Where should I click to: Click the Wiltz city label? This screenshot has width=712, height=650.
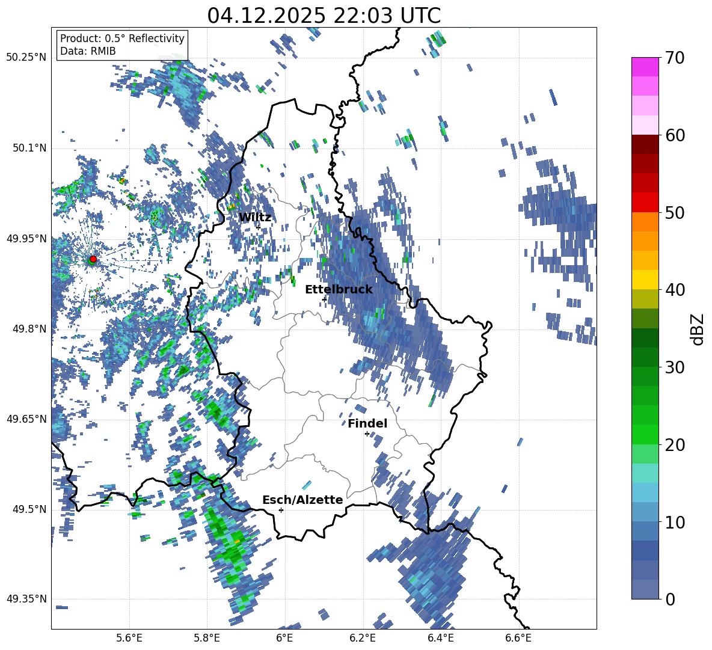(x=255, y=218)
